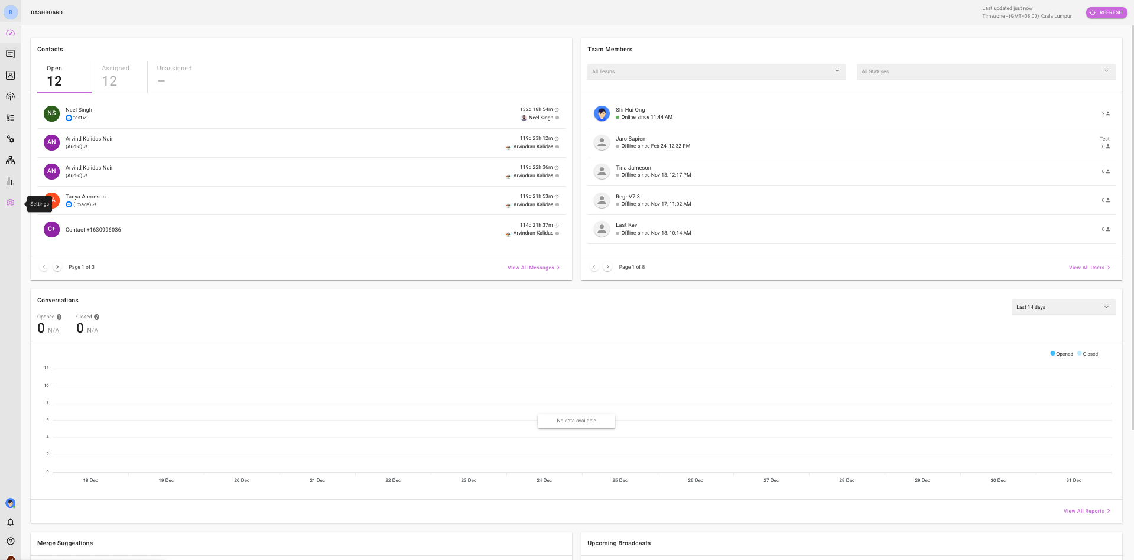The height and width of the screenshot is (560, 1134).
Task: Click the Neel Singh NS avatar
Action: (x=51, y=113)
